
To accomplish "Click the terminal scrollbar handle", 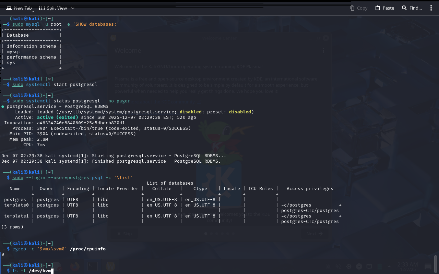I will tap(436, 264).
